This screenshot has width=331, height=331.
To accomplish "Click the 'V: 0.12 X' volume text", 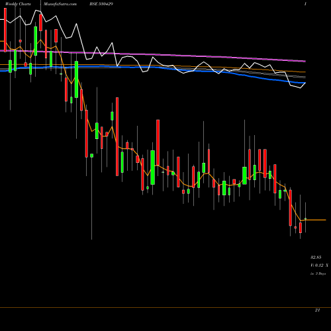I will click(x=319, y=265).
